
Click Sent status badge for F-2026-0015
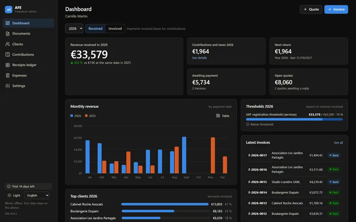(334, 182)
